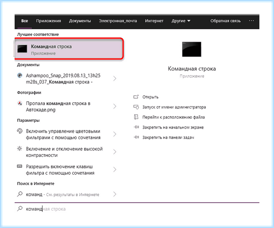The height and width of the screenshot is (228, 274).
Task: Open the Включить управление цветовыми фильтрами setting
Action: [x=63, y=135]
